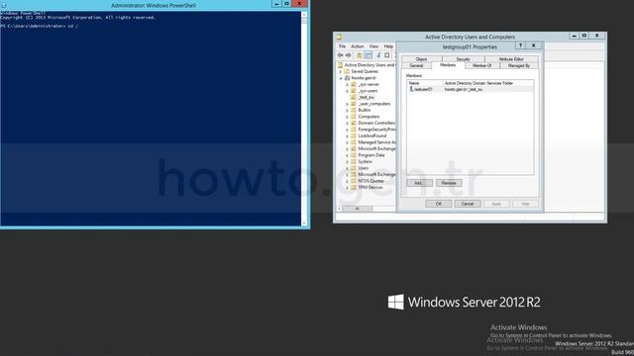The height and width of the screenshot is (356, 634).
Task: Expand the _user_computers OU
Action: tap(347, 104)
